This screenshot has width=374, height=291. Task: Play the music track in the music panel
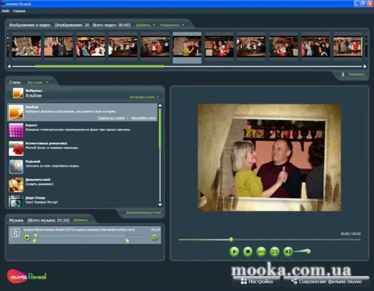pos(27,238)
